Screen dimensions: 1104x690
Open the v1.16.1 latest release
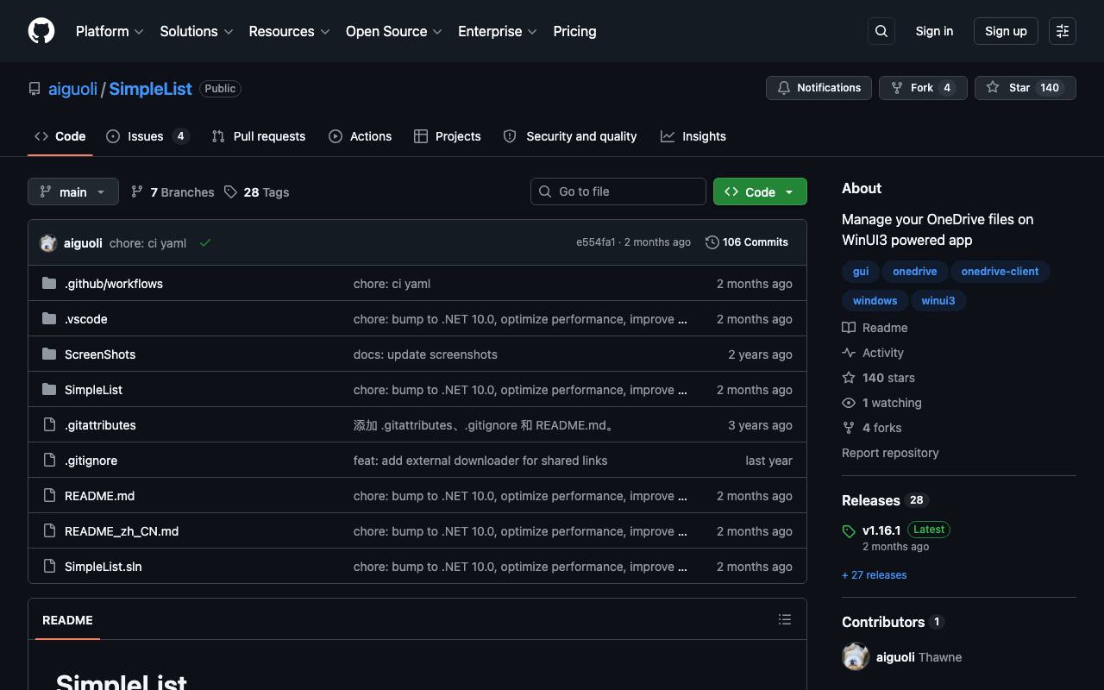(881, 530)
